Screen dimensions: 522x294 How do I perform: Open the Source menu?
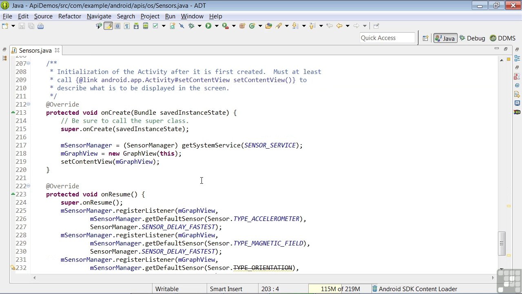click(x=43, y=16)
